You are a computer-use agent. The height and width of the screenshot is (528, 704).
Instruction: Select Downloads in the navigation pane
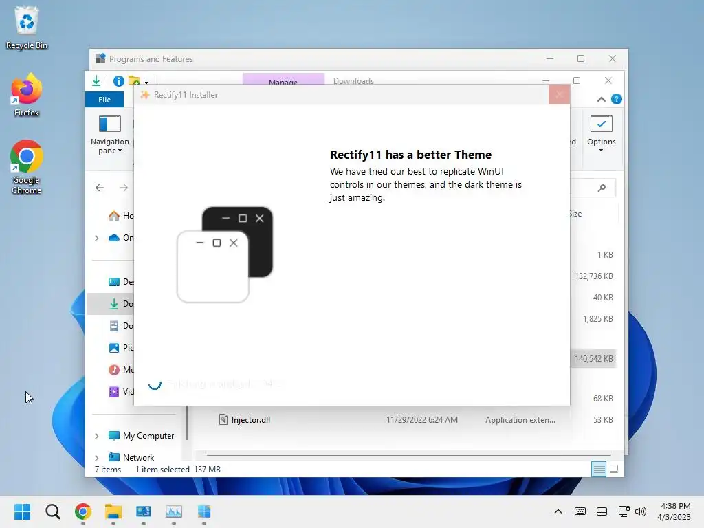pyautogui.click(x=110, y=303)
